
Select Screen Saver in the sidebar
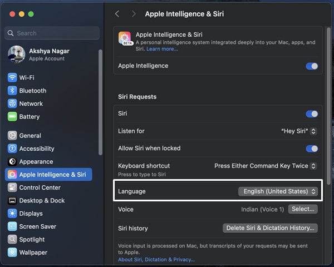[48, 226]
